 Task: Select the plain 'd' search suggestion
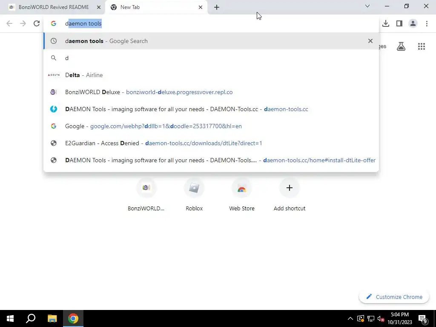[x=211, y=58]
